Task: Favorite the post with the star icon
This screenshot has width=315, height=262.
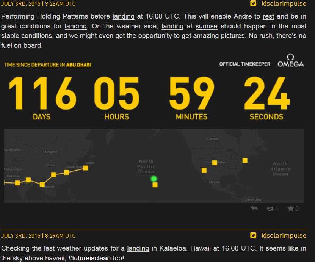Action: point(291,209)
